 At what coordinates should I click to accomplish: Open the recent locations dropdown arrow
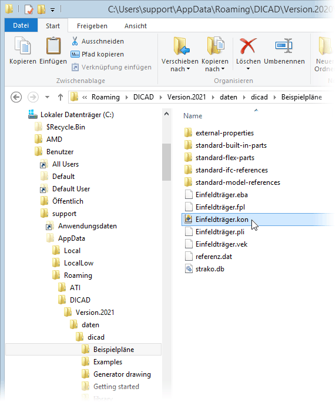47,97
